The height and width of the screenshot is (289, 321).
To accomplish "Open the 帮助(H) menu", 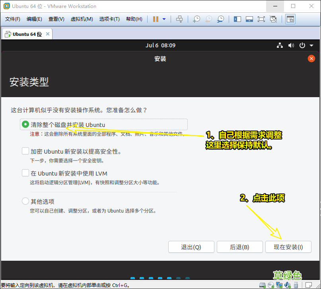I will coord(134,19).
